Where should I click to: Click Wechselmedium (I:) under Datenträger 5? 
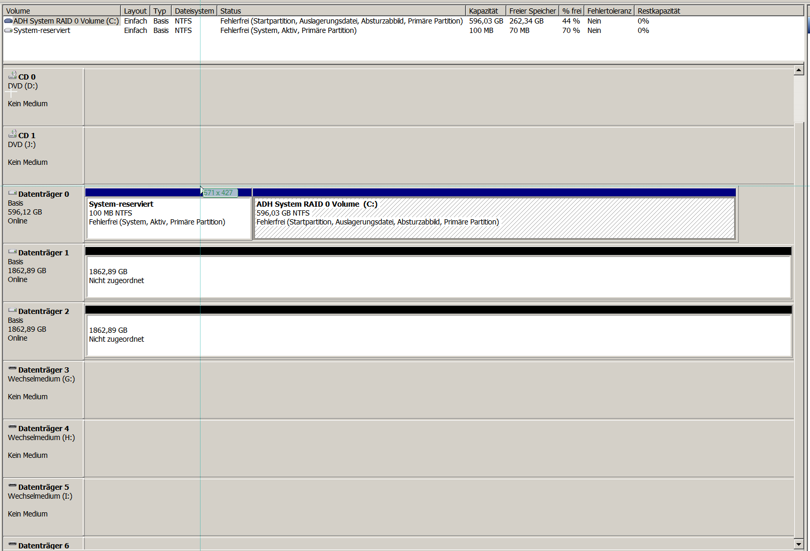(40, 496)
